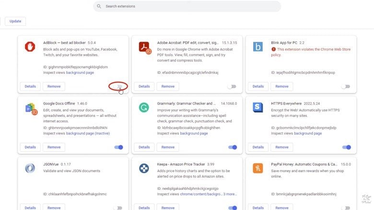Open Grammarly background page link

(194, 133)
